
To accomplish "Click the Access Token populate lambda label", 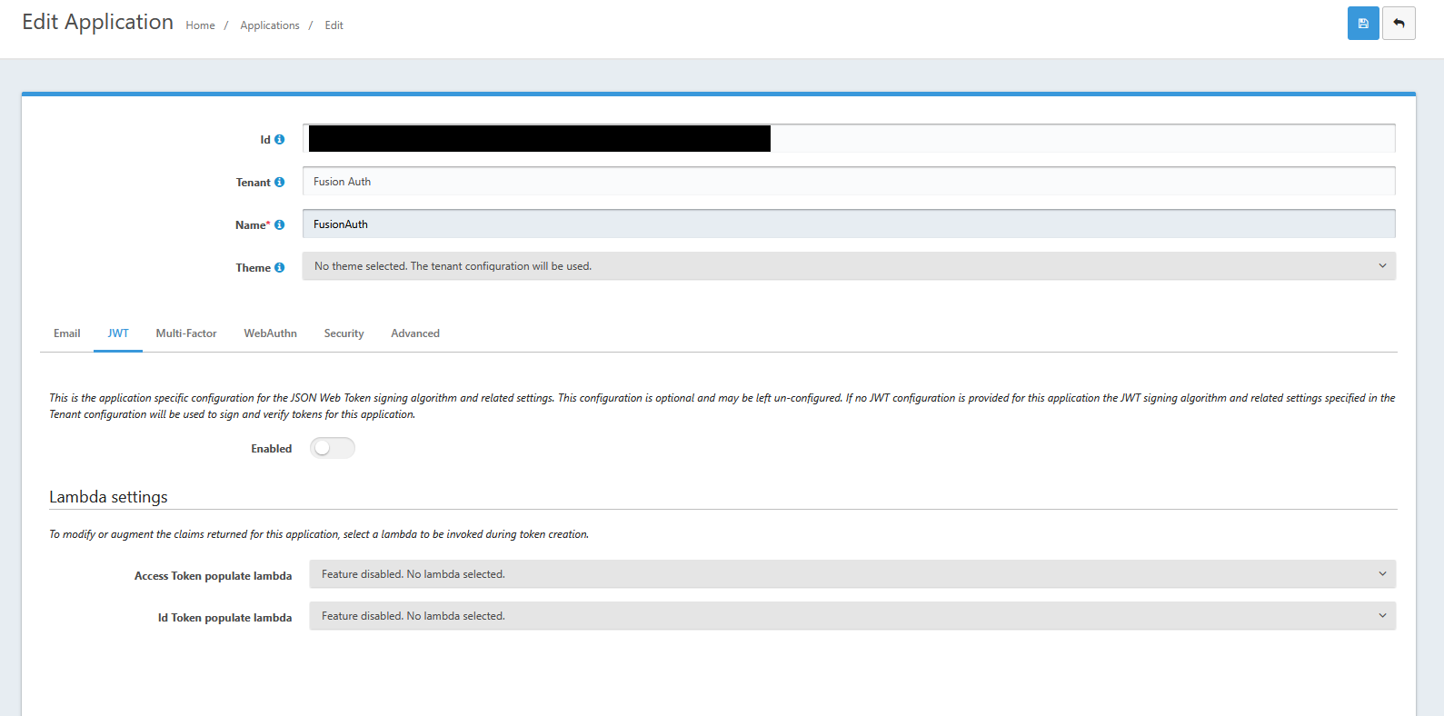I will click(x=214, y=576).
